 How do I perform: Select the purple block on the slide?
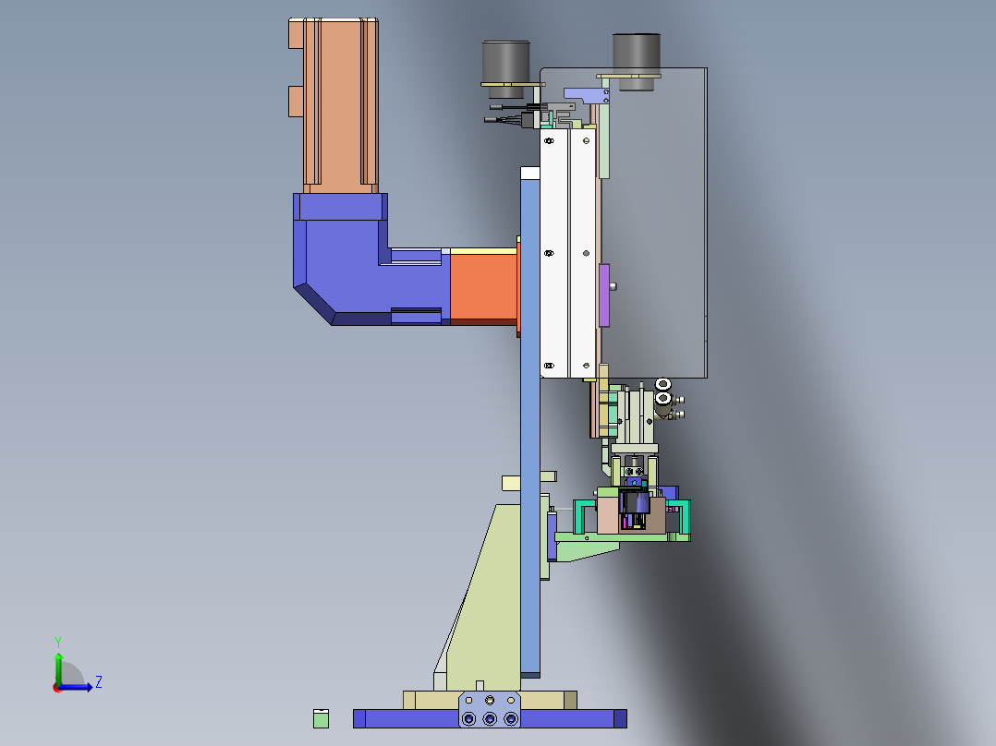(x=604, y=295)
